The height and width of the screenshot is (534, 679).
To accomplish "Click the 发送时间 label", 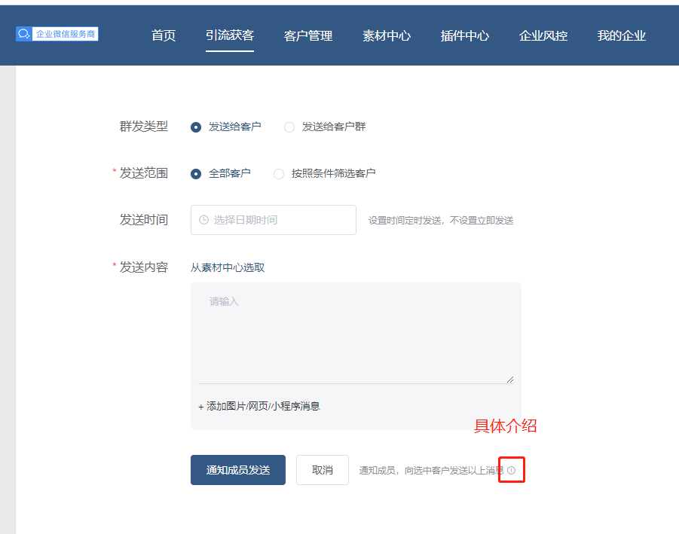I will coord(144,220).
